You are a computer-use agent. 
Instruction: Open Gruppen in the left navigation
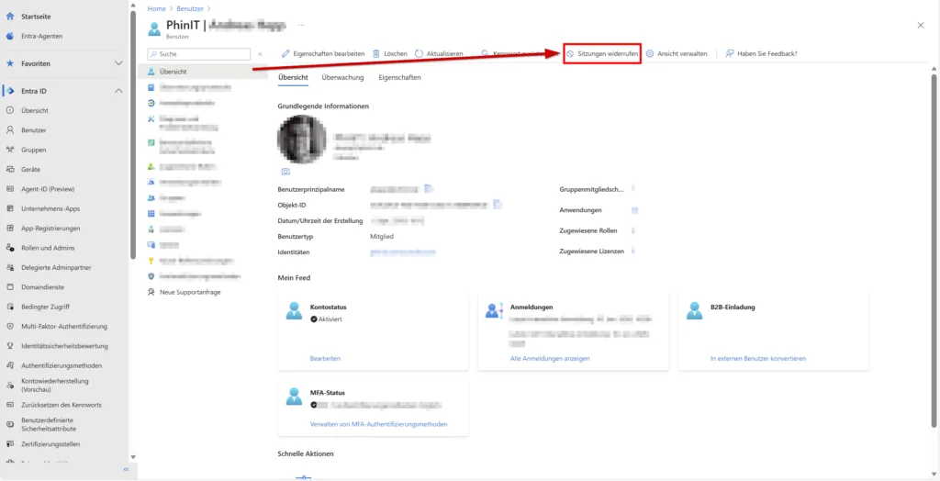click(34, 150)
